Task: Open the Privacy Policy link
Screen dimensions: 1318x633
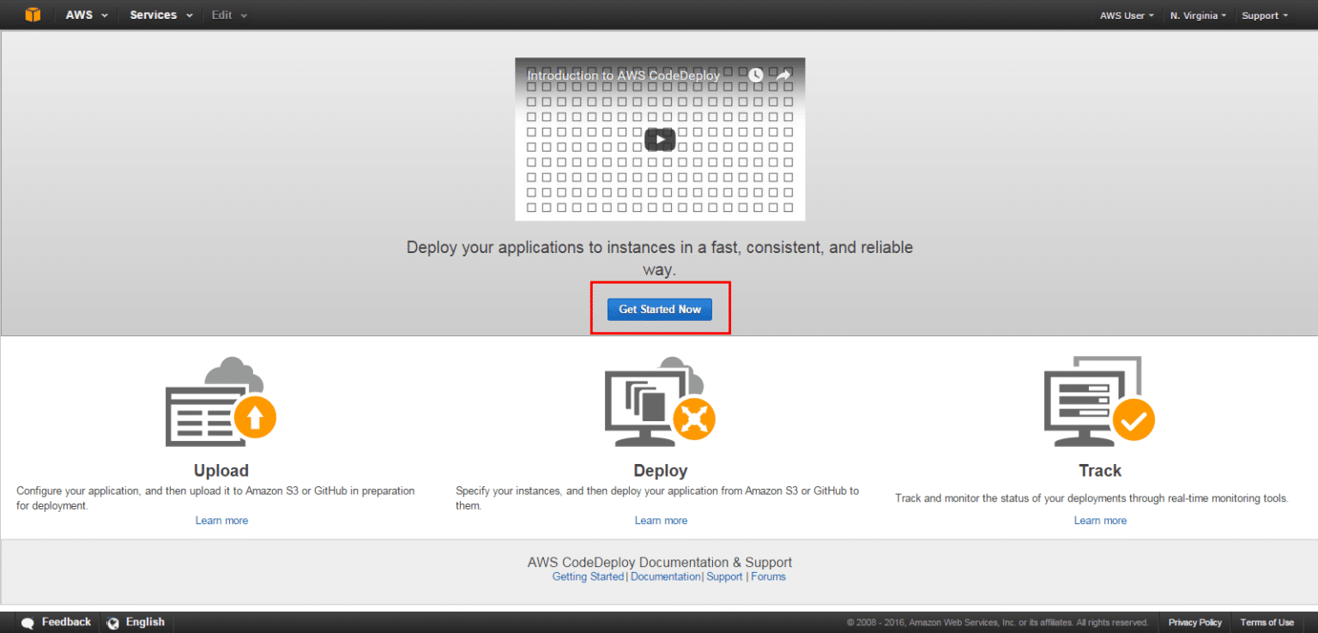Action: click(1194, 623)
